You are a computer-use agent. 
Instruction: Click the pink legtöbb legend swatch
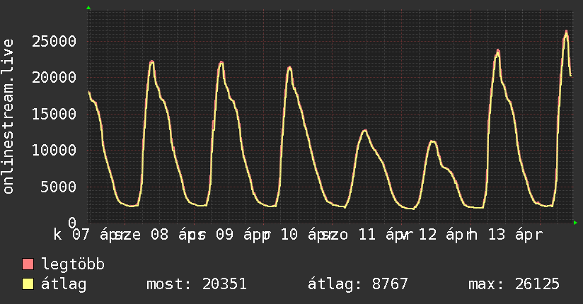28,264
